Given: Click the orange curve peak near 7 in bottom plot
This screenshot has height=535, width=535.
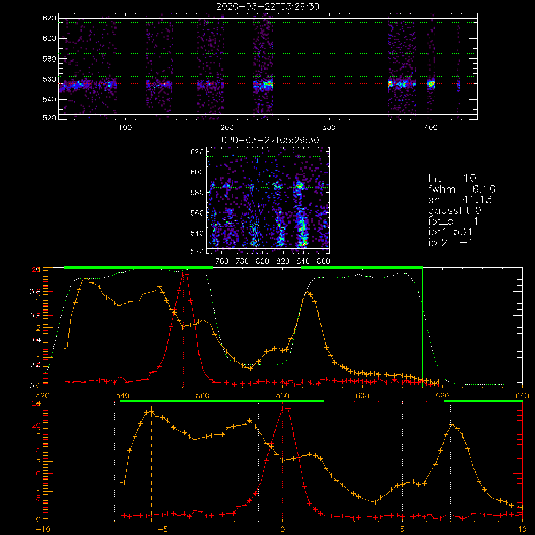Looking at the screenshot, I should [x=452, y=424].
